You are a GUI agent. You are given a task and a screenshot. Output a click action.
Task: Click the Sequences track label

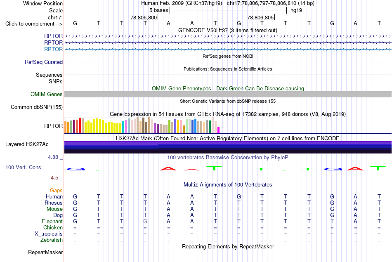(x=49, y=75)
